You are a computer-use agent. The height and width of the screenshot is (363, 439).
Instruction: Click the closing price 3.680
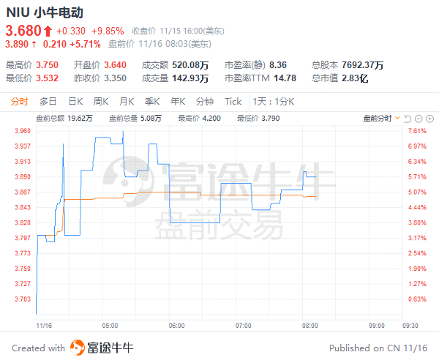click(x=23, y=31)
